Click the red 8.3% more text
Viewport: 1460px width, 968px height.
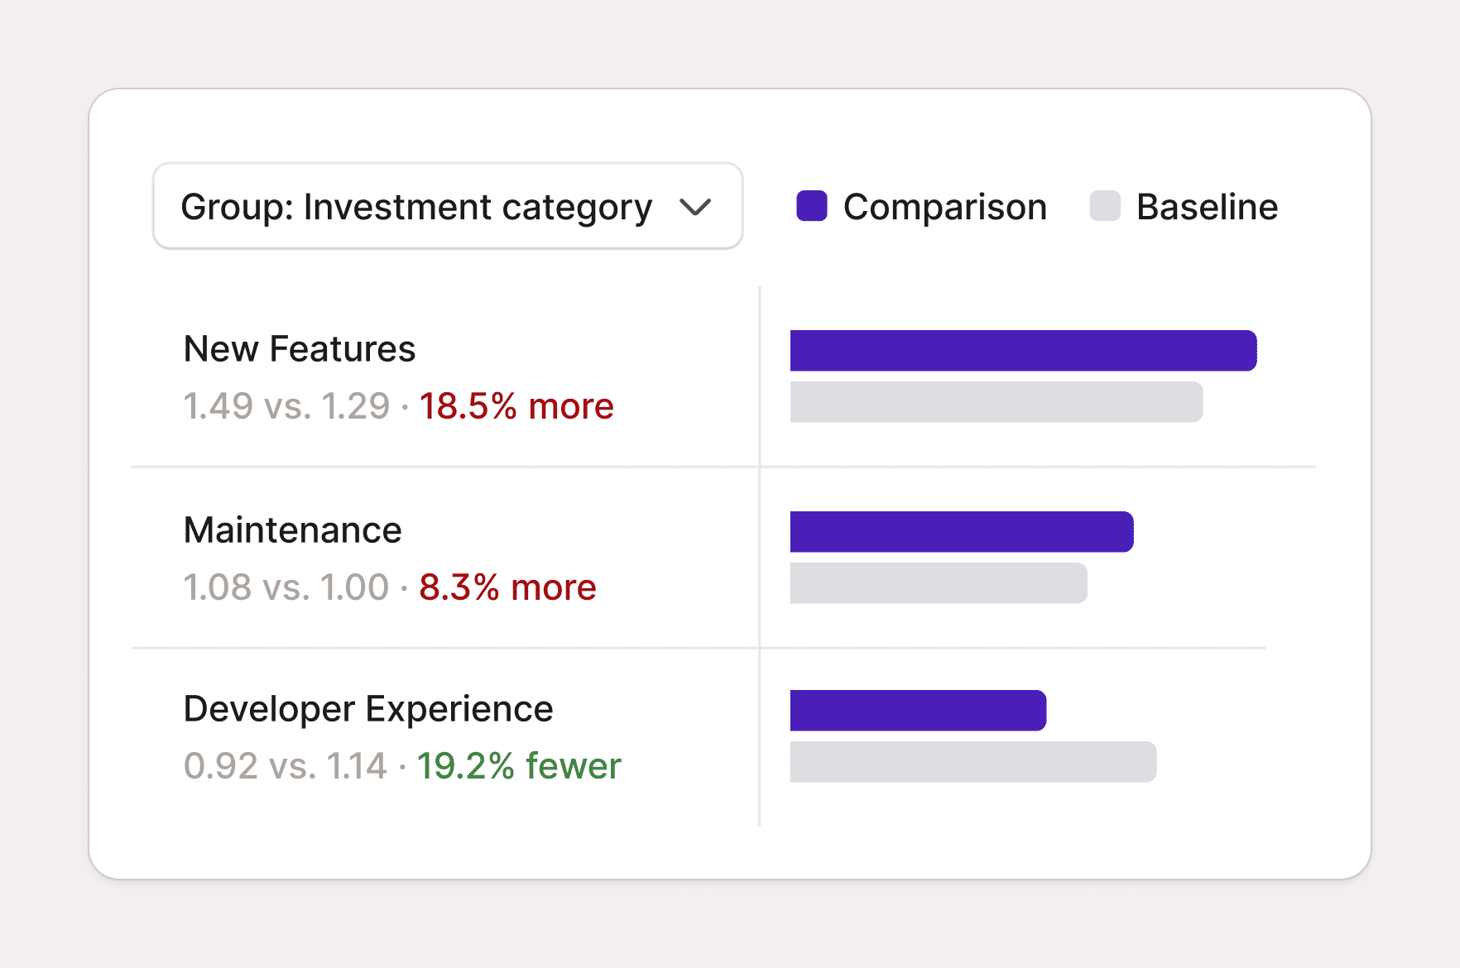[507, 587]
